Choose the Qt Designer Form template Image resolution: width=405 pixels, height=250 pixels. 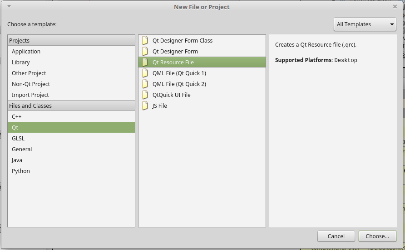tap(202, 51)
